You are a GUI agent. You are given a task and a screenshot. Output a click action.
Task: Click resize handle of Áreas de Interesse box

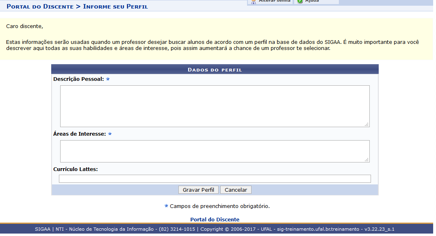pos(367,160)
